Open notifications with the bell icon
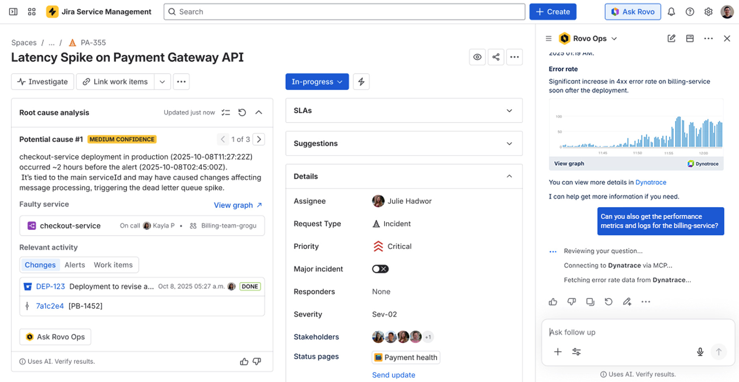This screenshot has height=382, width=739. point(671,11)
